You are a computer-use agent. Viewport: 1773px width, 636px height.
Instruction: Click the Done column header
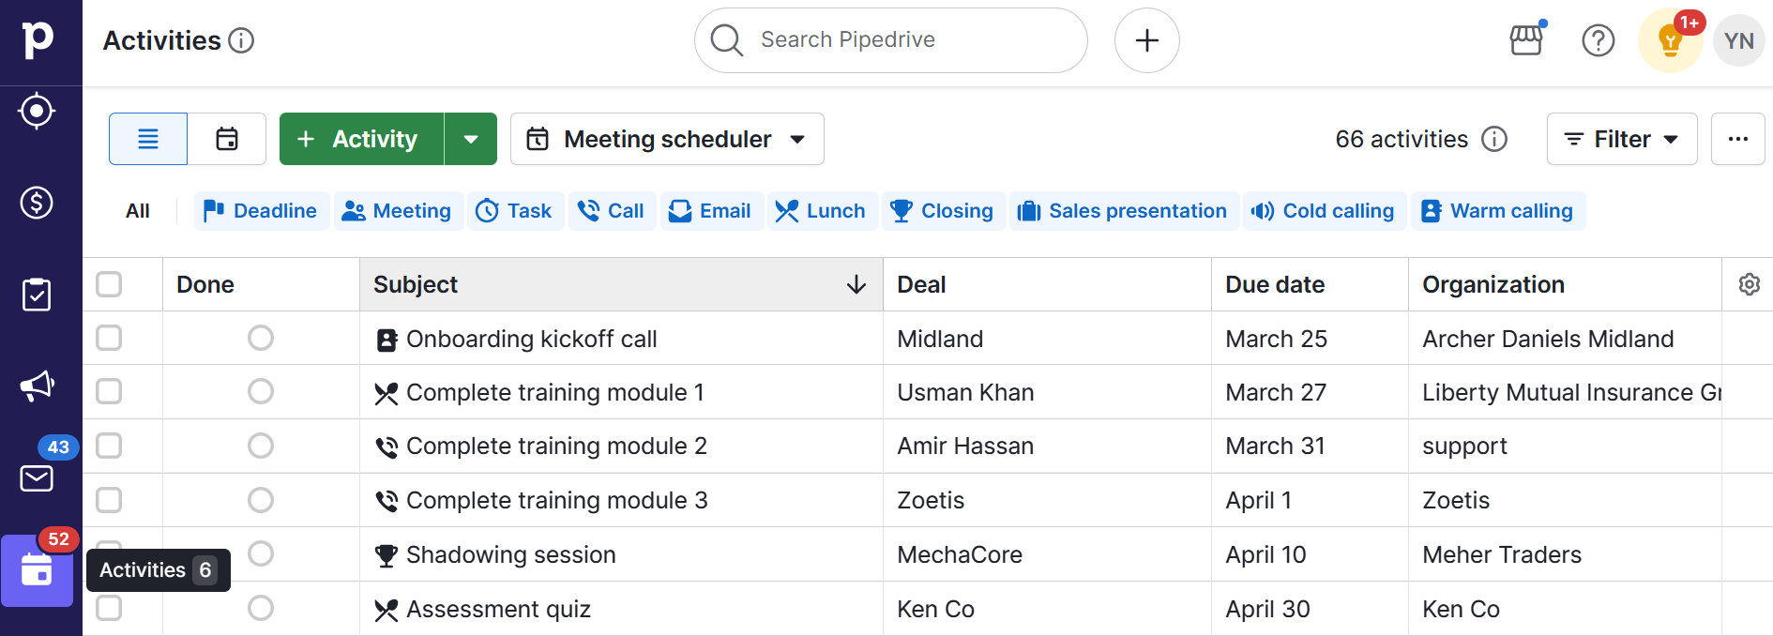261,284
